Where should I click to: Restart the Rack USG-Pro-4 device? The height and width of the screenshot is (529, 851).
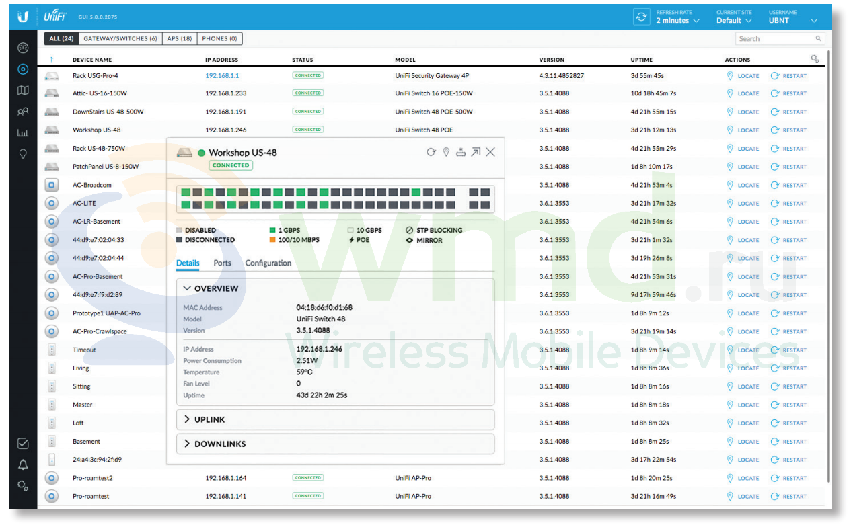coord(788,76)
